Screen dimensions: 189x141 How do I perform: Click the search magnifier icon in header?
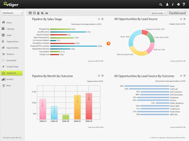pos(161,5)
